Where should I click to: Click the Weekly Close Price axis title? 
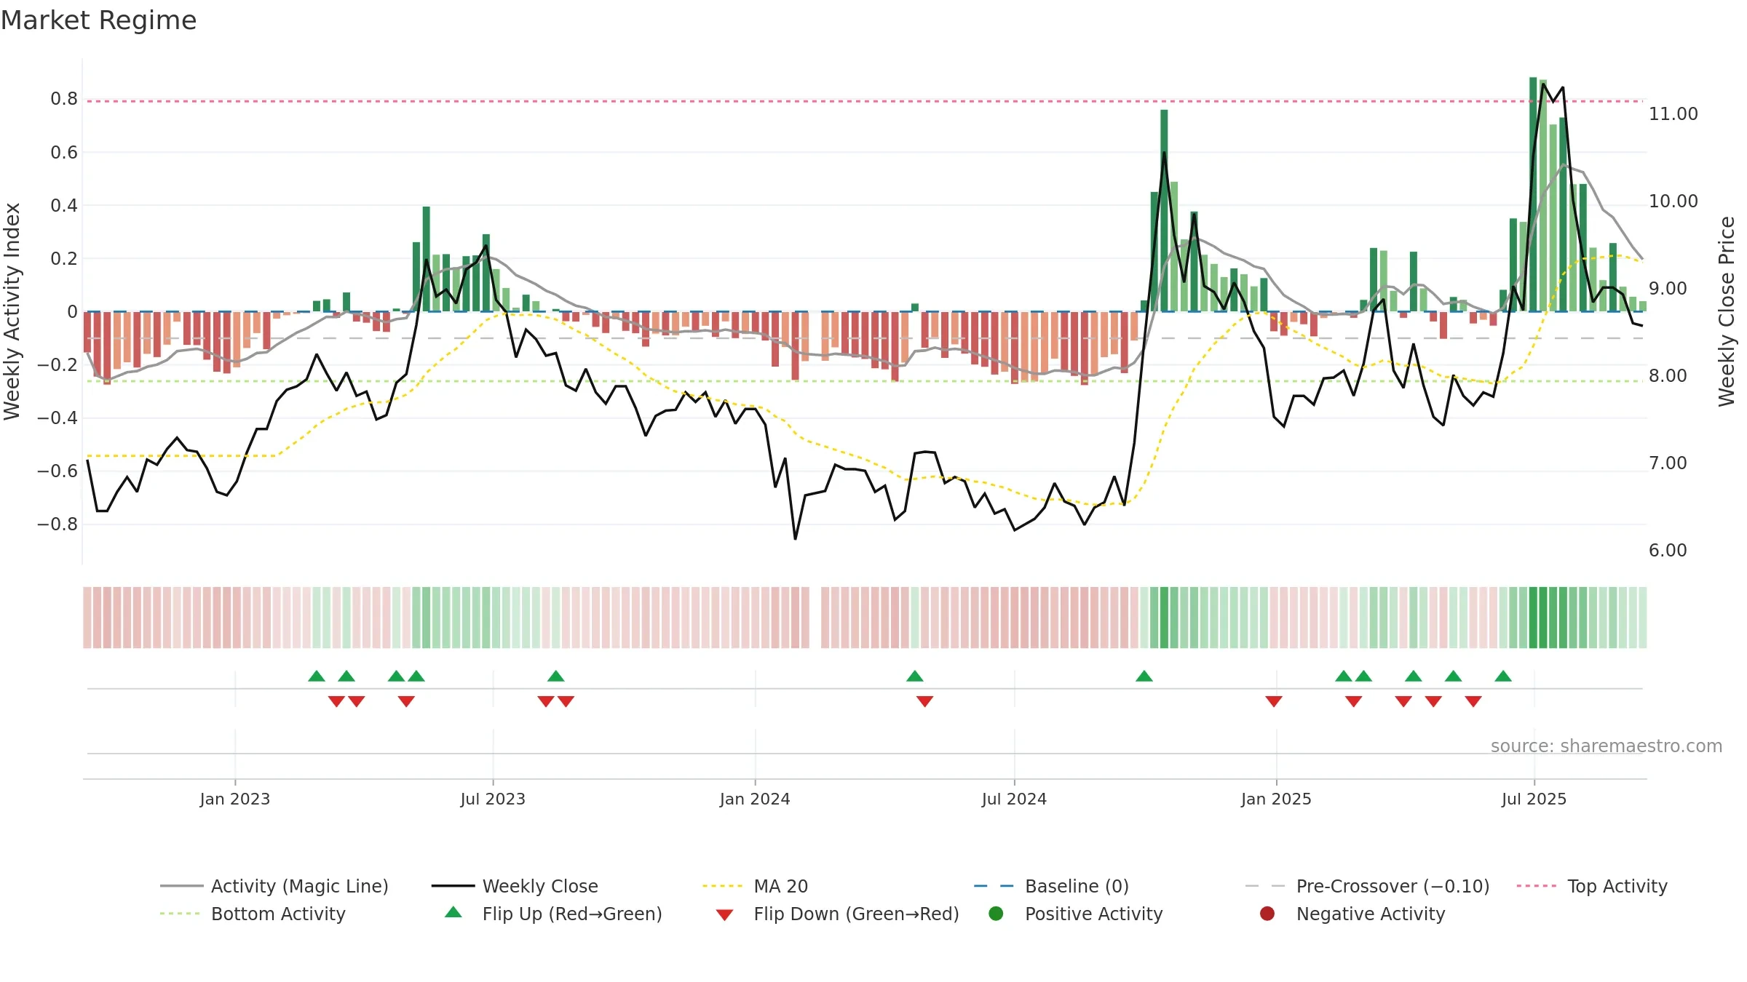[x=1727, y=311]
